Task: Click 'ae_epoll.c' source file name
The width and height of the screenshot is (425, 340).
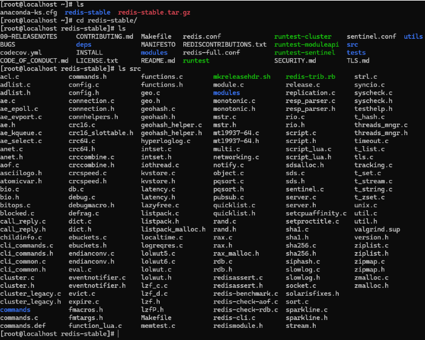Action: [19, 109]
